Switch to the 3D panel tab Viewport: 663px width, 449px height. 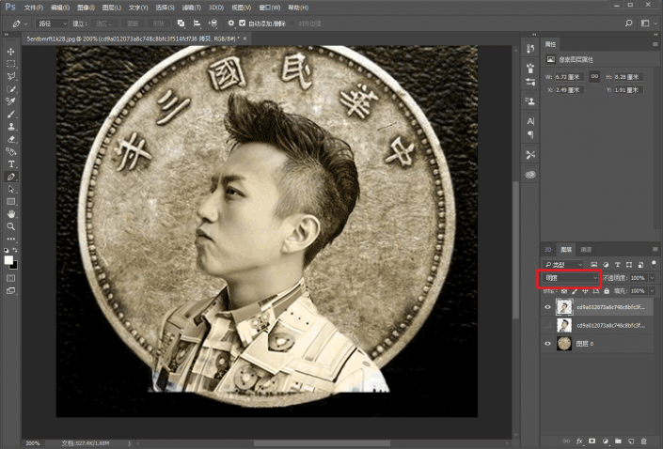pyautogui.click(x=548, y=249)
